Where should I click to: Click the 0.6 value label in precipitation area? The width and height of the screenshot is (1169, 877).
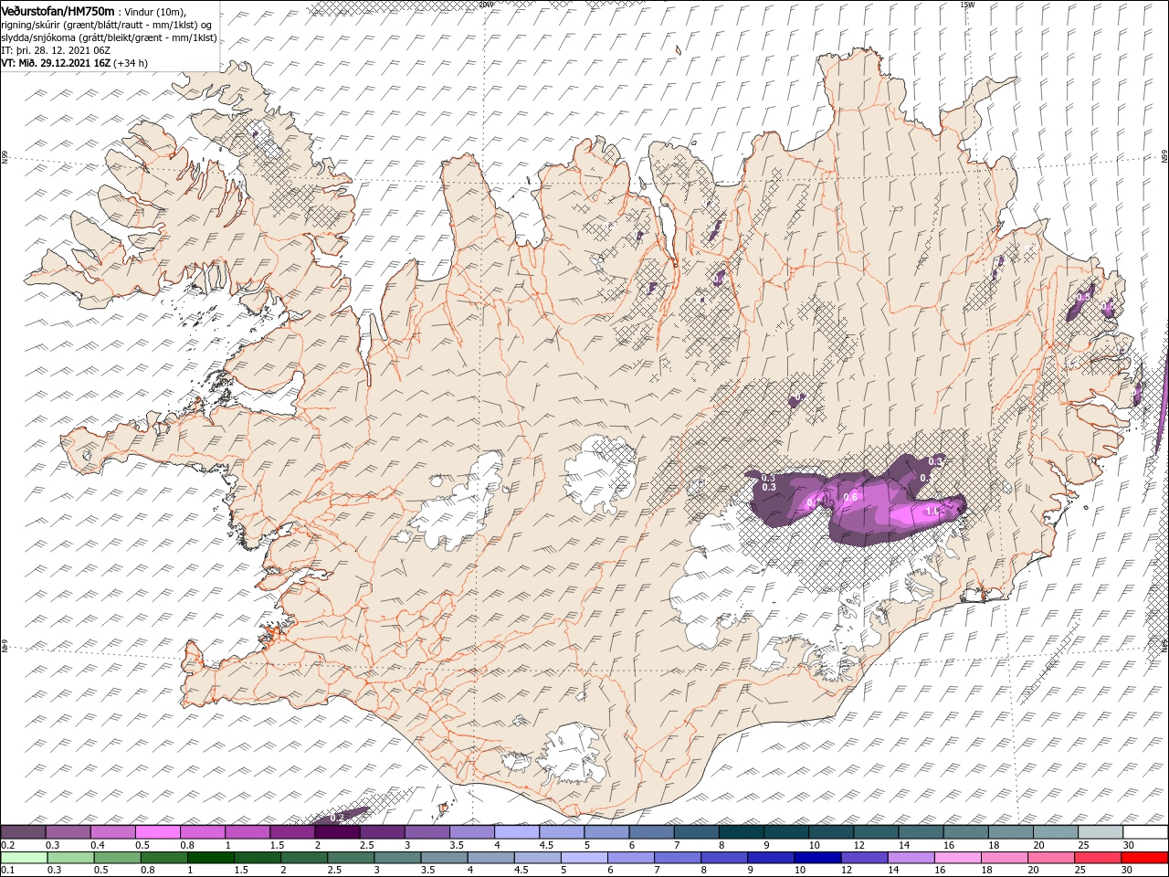(850, 496)
